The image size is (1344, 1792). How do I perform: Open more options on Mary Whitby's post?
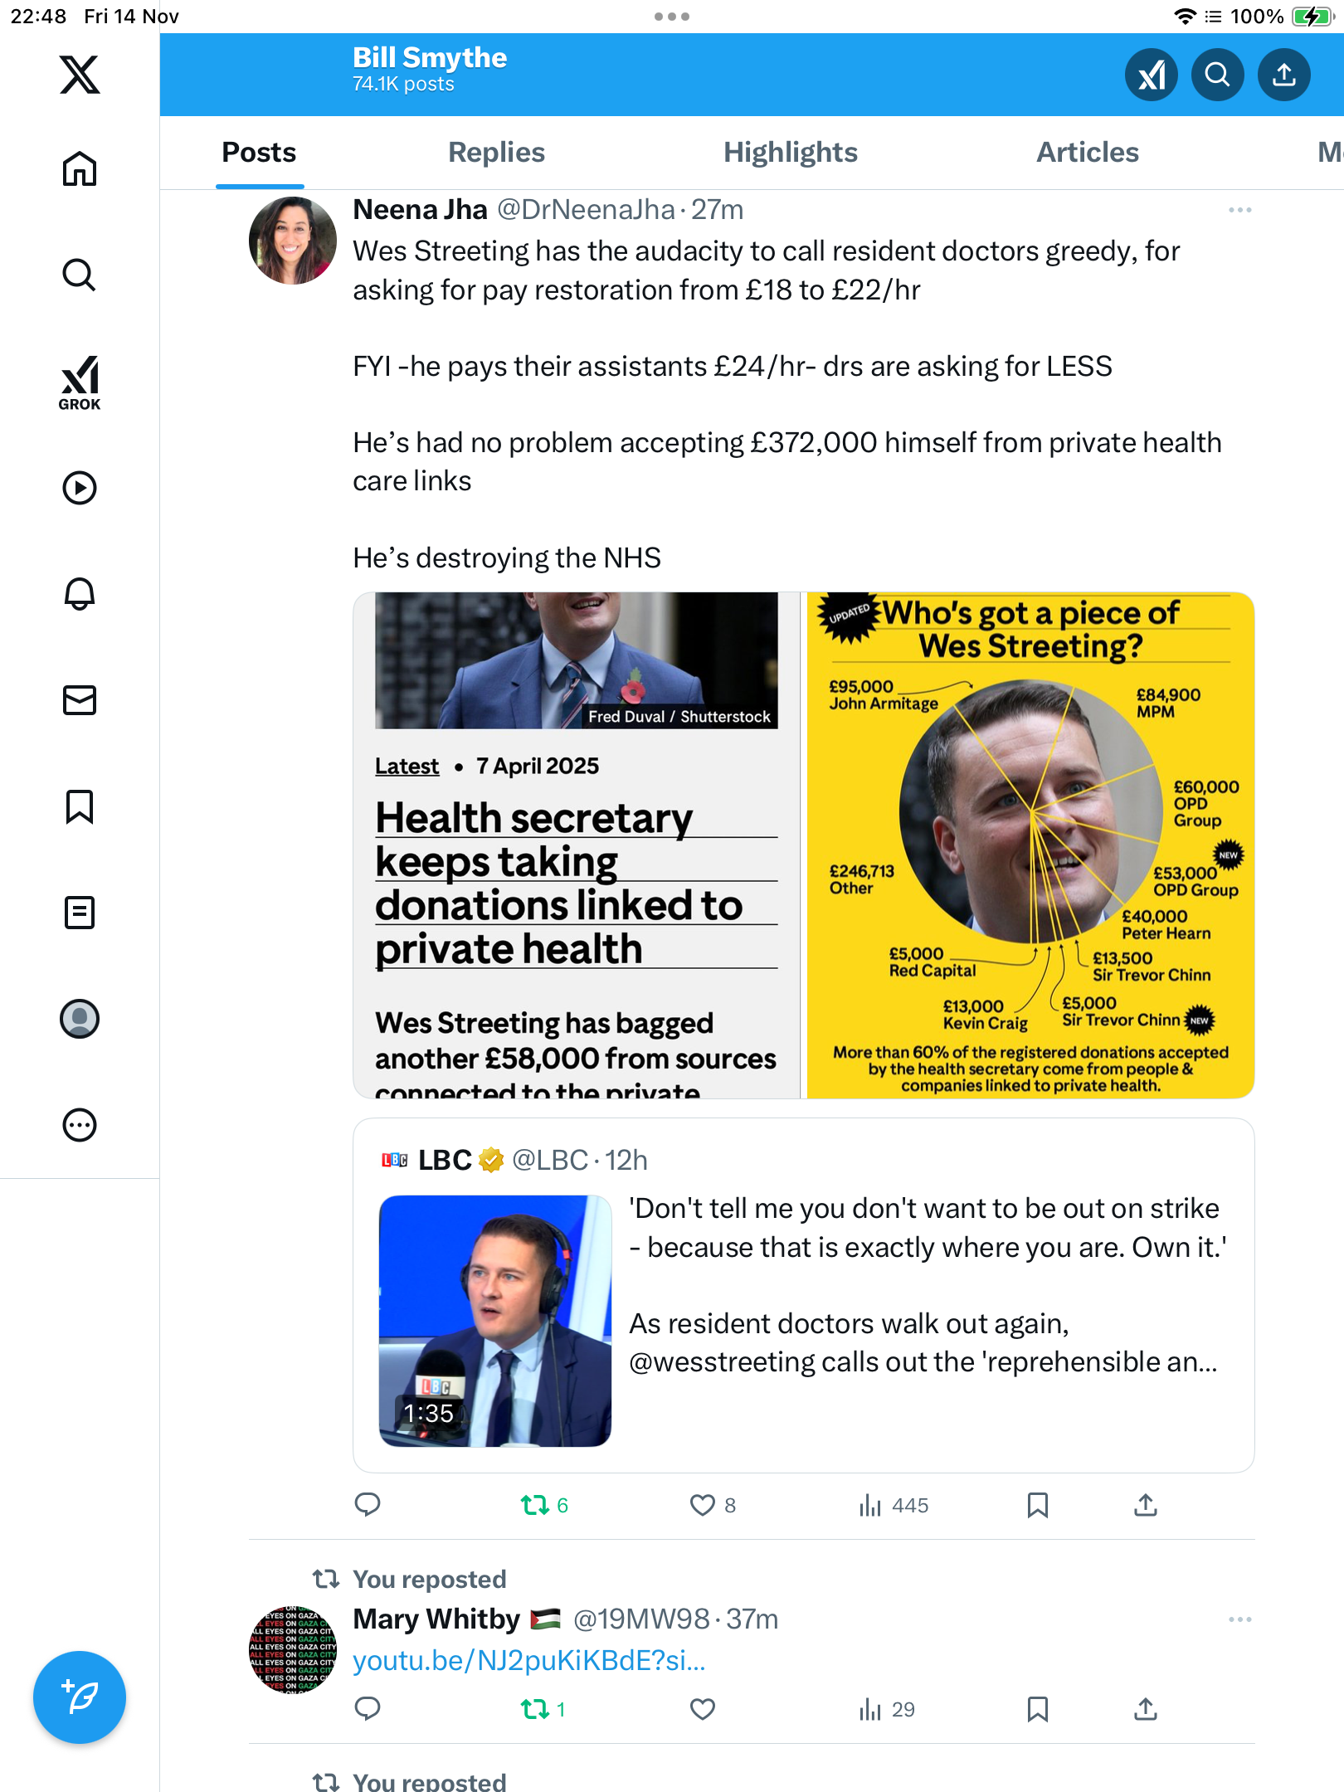click(1239, 1619)
